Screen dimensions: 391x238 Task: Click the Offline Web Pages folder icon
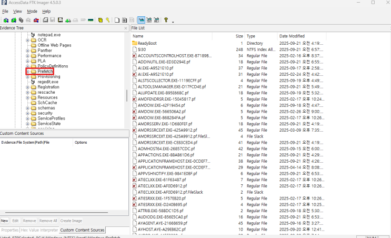coord(34,45)
